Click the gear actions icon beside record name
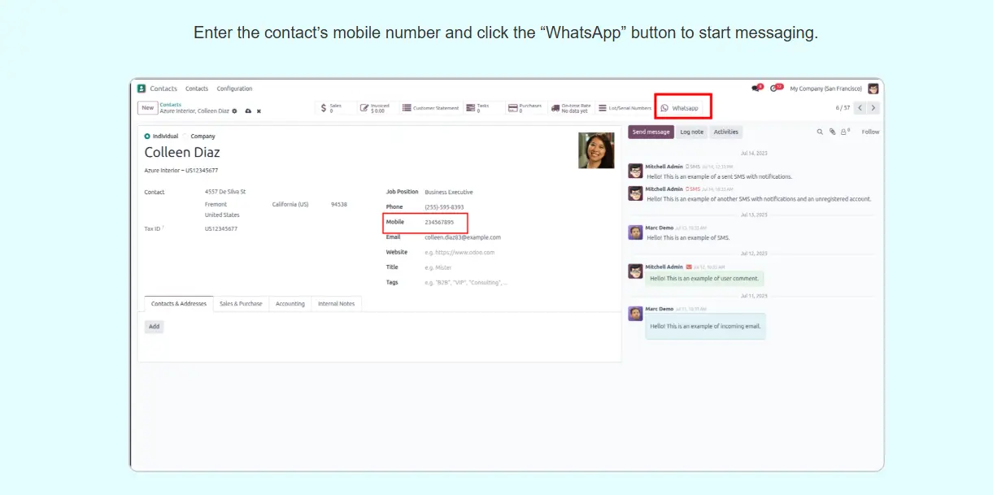Viewport: 993px width, 495px height. click(234, 111)
